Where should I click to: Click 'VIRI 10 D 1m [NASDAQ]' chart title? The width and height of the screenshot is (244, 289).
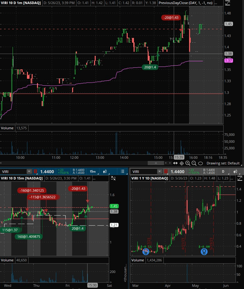coord(21,3)
